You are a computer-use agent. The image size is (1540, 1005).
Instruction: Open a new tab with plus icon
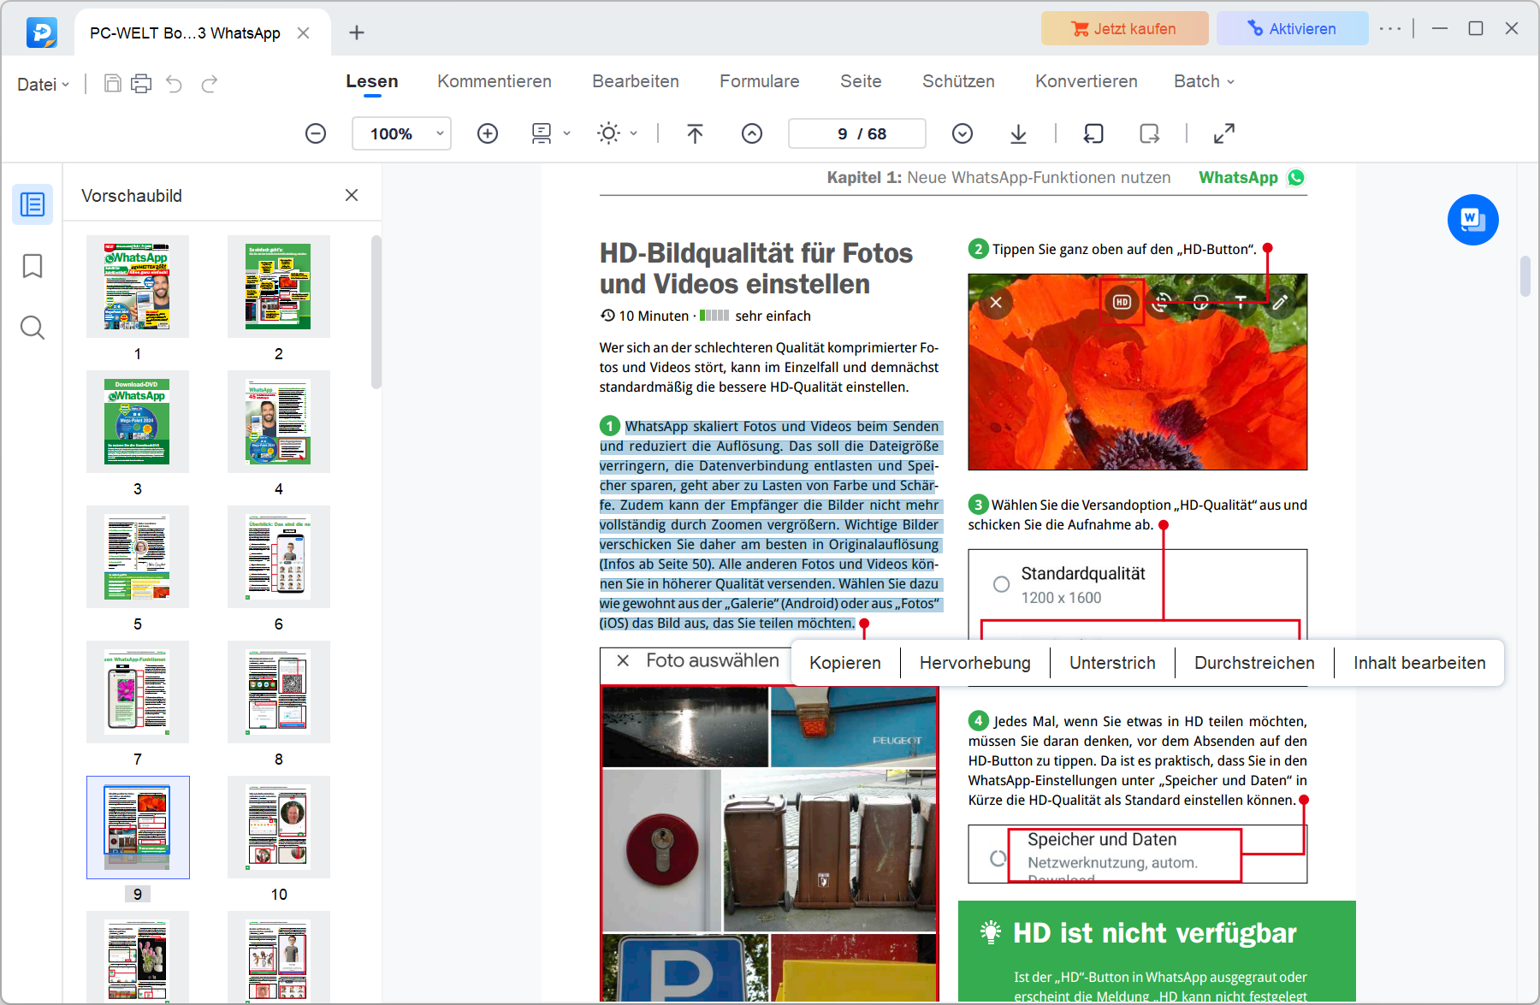point(357,33)
